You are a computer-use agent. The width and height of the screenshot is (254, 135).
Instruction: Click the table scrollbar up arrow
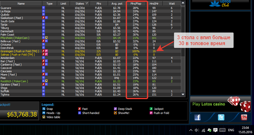pyautogui.click(x=183, y=3)
